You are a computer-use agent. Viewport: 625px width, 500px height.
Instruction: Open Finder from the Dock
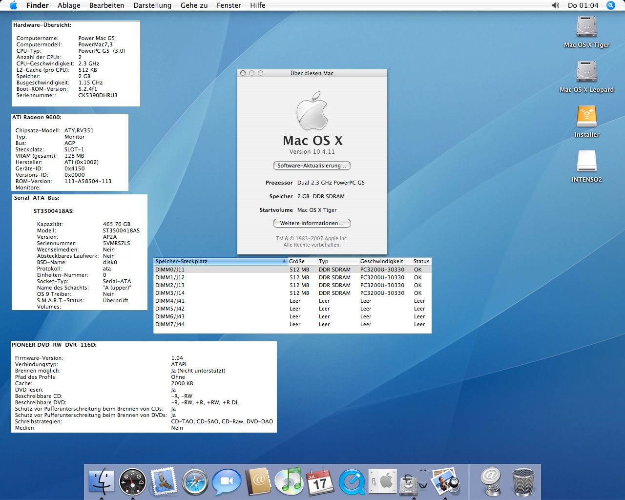(x=101, y=481)
